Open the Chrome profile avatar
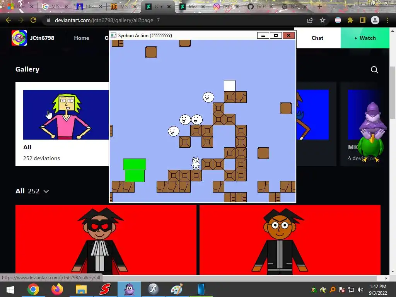This screenshot has width=396, height=297. click(x=375, y=20)
